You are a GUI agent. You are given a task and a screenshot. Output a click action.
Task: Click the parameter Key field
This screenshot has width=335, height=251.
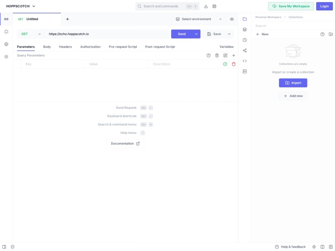pyautogui.click(x=53, y=64)
